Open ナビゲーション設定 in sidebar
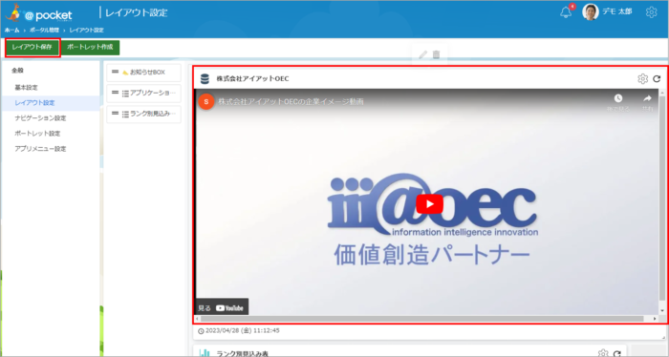Screen dimensions: 669x357 [x=40, y=118]
